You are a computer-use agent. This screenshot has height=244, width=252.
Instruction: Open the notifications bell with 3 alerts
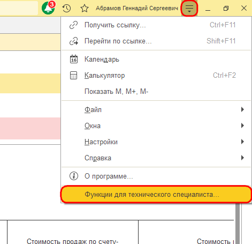[x=48, y=8]
